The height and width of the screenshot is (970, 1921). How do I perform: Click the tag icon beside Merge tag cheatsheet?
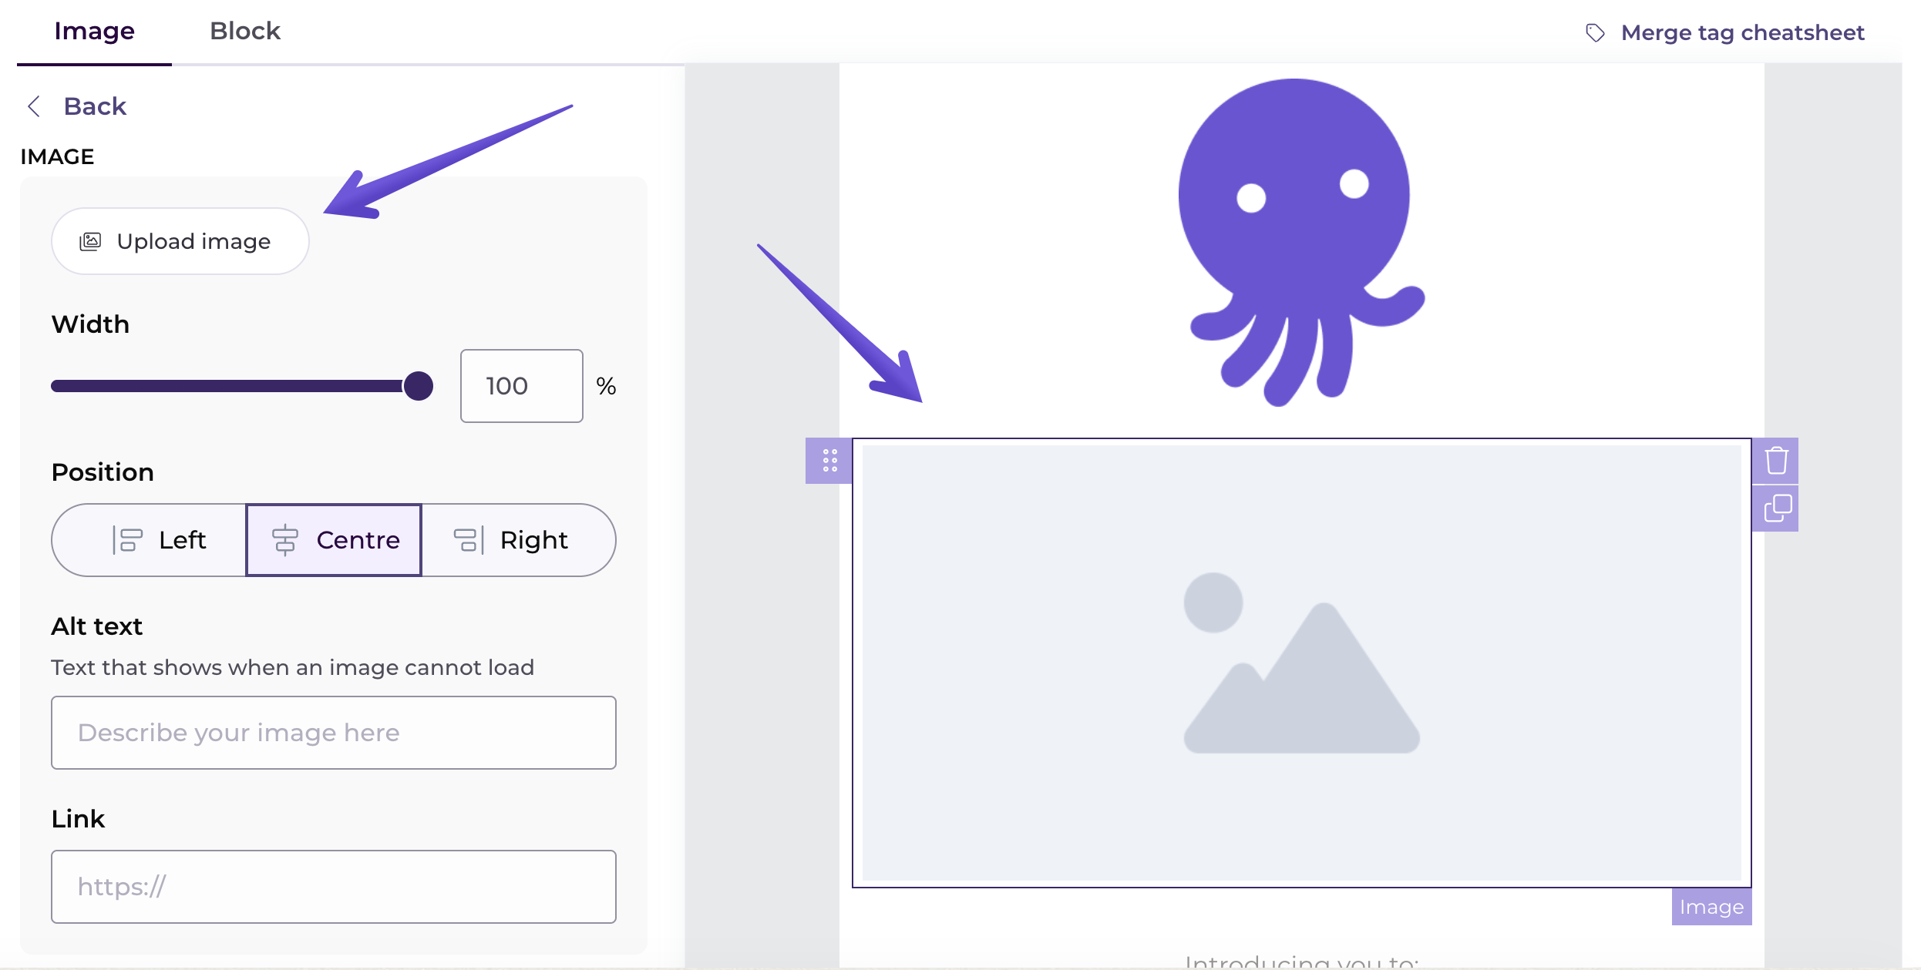[x=1595, y=33]
